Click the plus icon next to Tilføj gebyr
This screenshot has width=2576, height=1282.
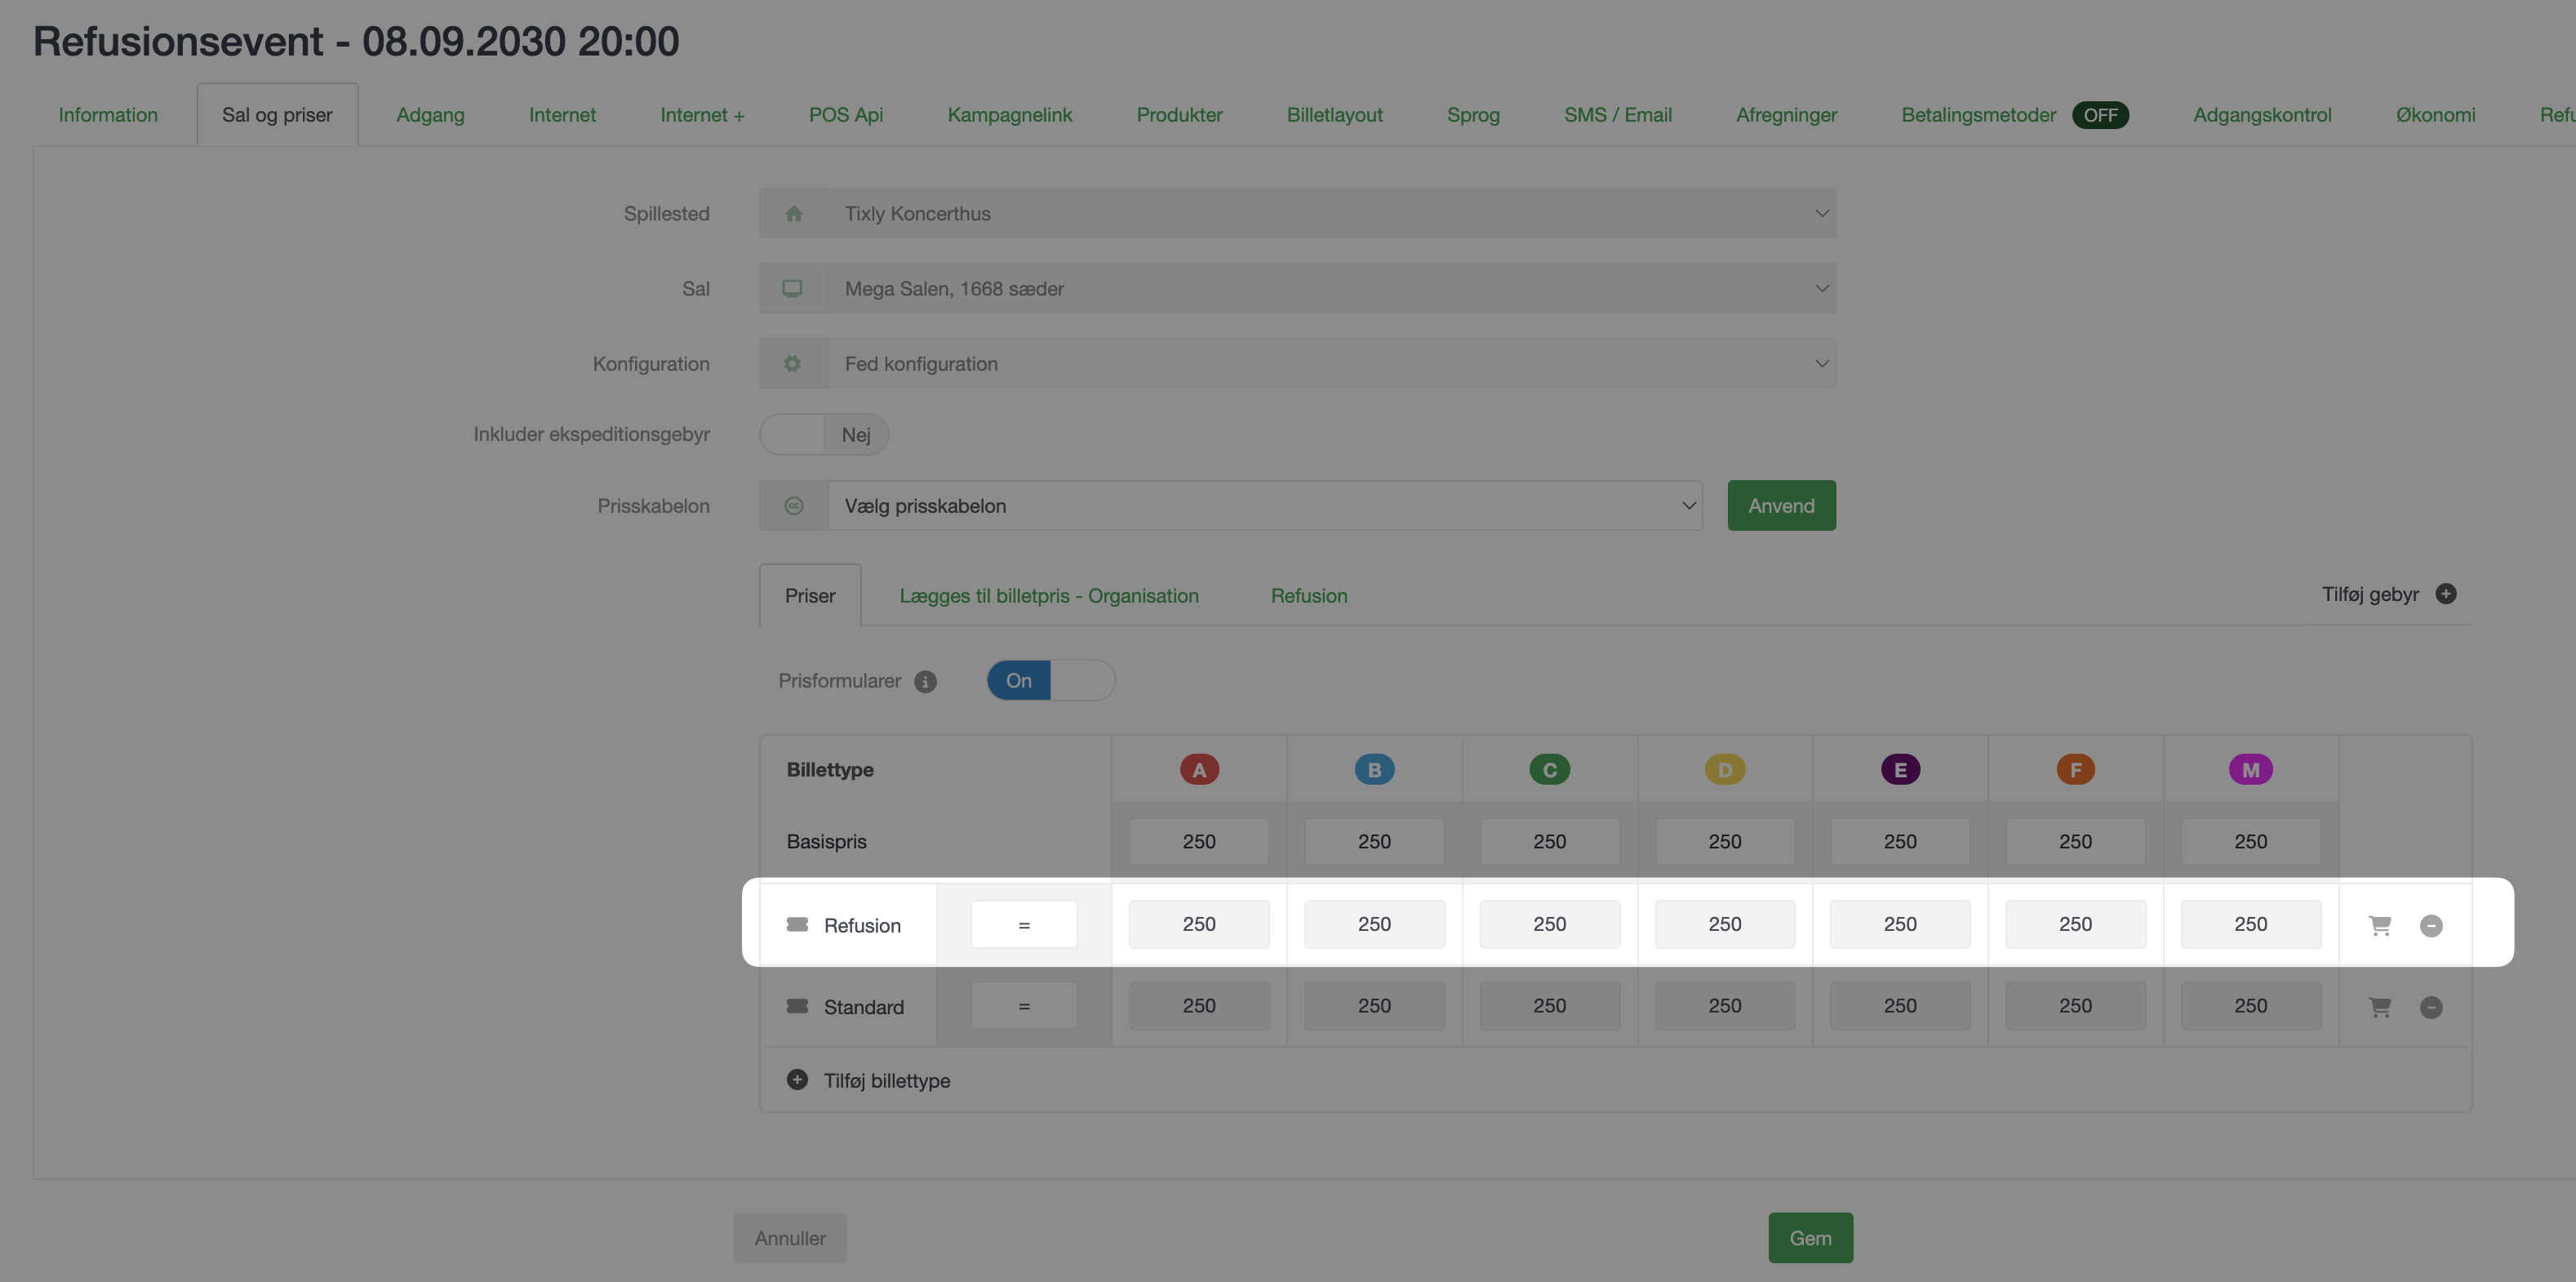2446,594
